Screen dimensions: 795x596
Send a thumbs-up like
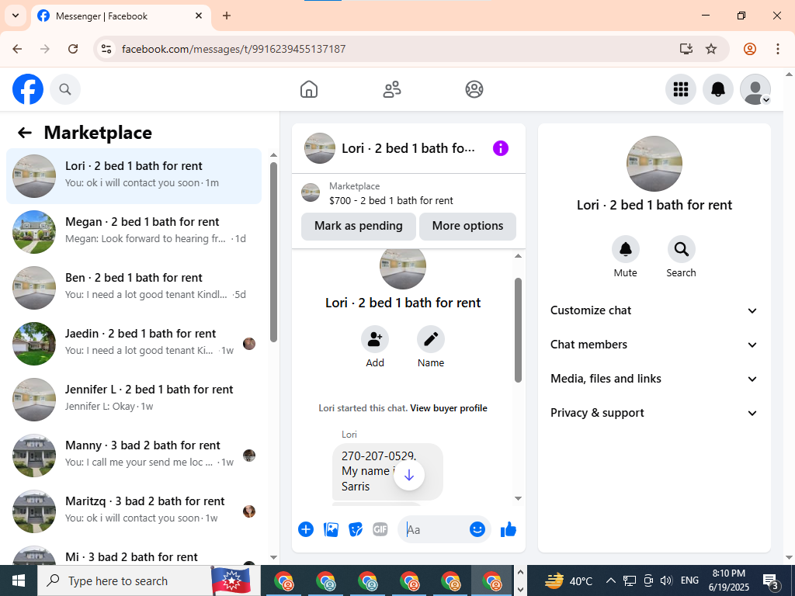click(x=508, y=529)
